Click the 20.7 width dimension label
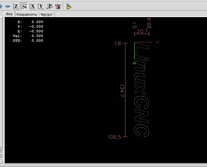Image resolution: width=207 pixels, height=167 pixels. tap(142, 31)
